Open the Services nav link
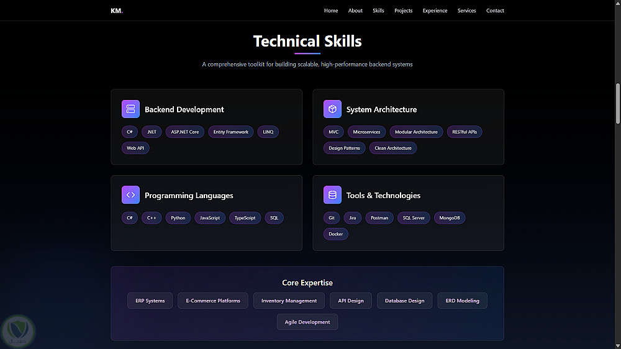 (466, 11)
